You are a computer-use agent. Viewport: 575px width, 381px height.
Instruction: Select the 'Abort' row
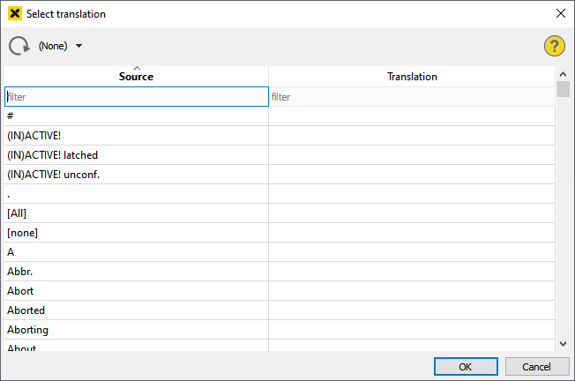(280, 291)
